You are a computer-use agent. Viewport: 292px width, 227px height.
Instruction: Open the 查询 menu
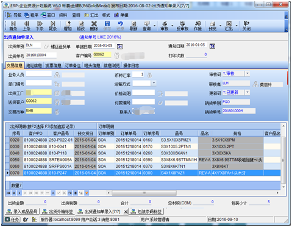(76, 15)
